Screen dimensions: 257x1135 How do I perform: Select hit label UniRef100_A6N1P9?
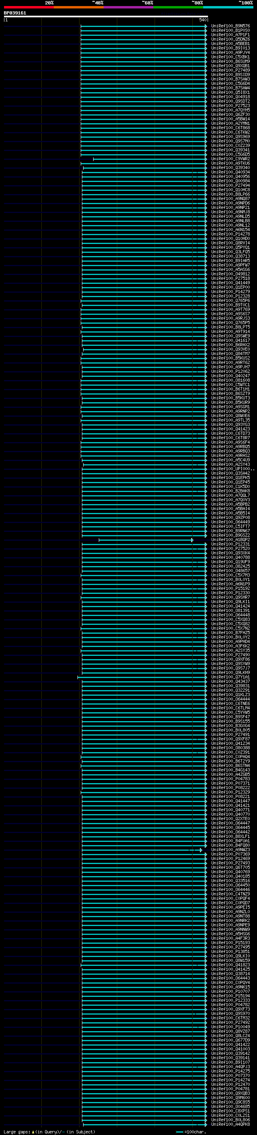230,584
